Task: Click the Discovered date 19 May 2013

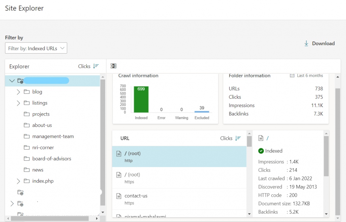Action: (x=303, y=187)
